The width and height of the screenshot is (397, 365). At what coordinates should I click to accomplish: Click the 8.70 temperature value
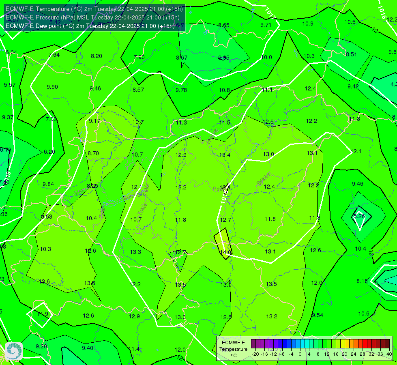(93, 153)
